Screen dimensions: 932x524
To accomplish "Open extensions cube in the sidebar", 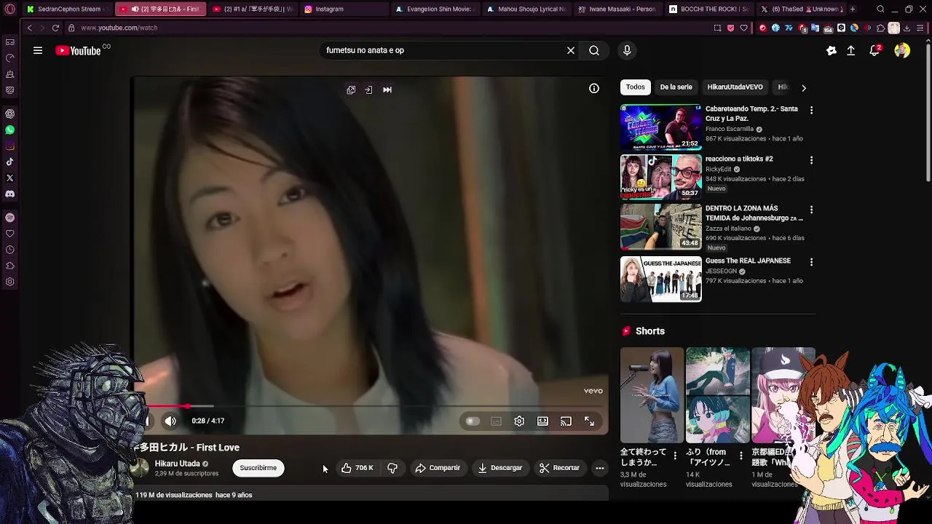I will pyautogui.click(x=9, y=266).
